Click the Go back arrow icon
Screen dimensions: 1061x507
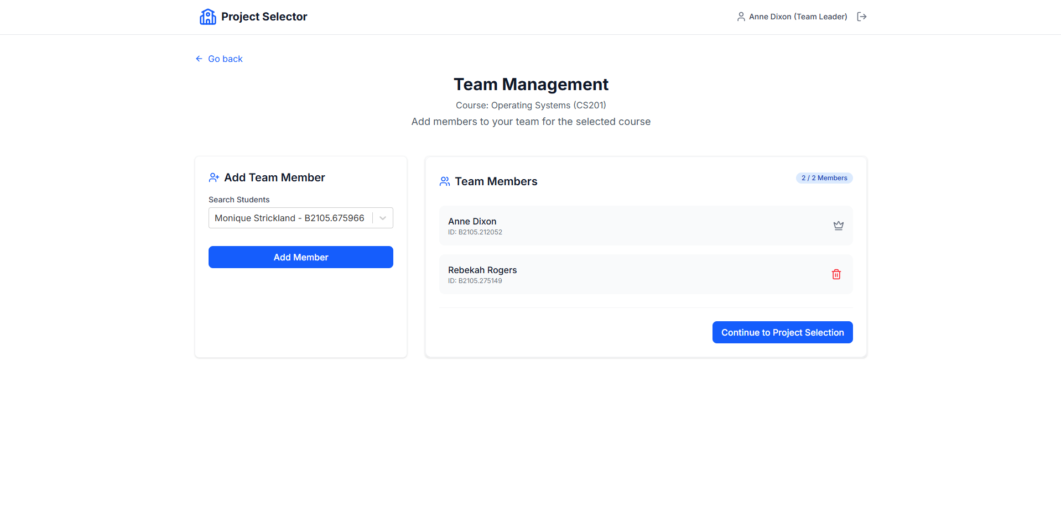pyautogui.click(x=199, y=59)
